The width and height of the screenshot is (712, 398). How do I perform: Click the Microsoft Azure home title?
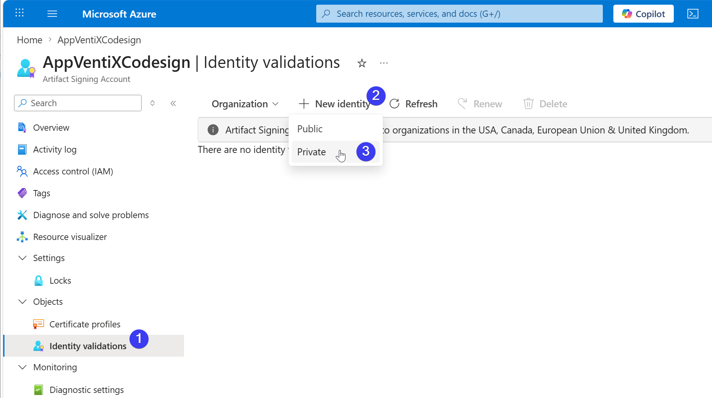coord(119,14)
